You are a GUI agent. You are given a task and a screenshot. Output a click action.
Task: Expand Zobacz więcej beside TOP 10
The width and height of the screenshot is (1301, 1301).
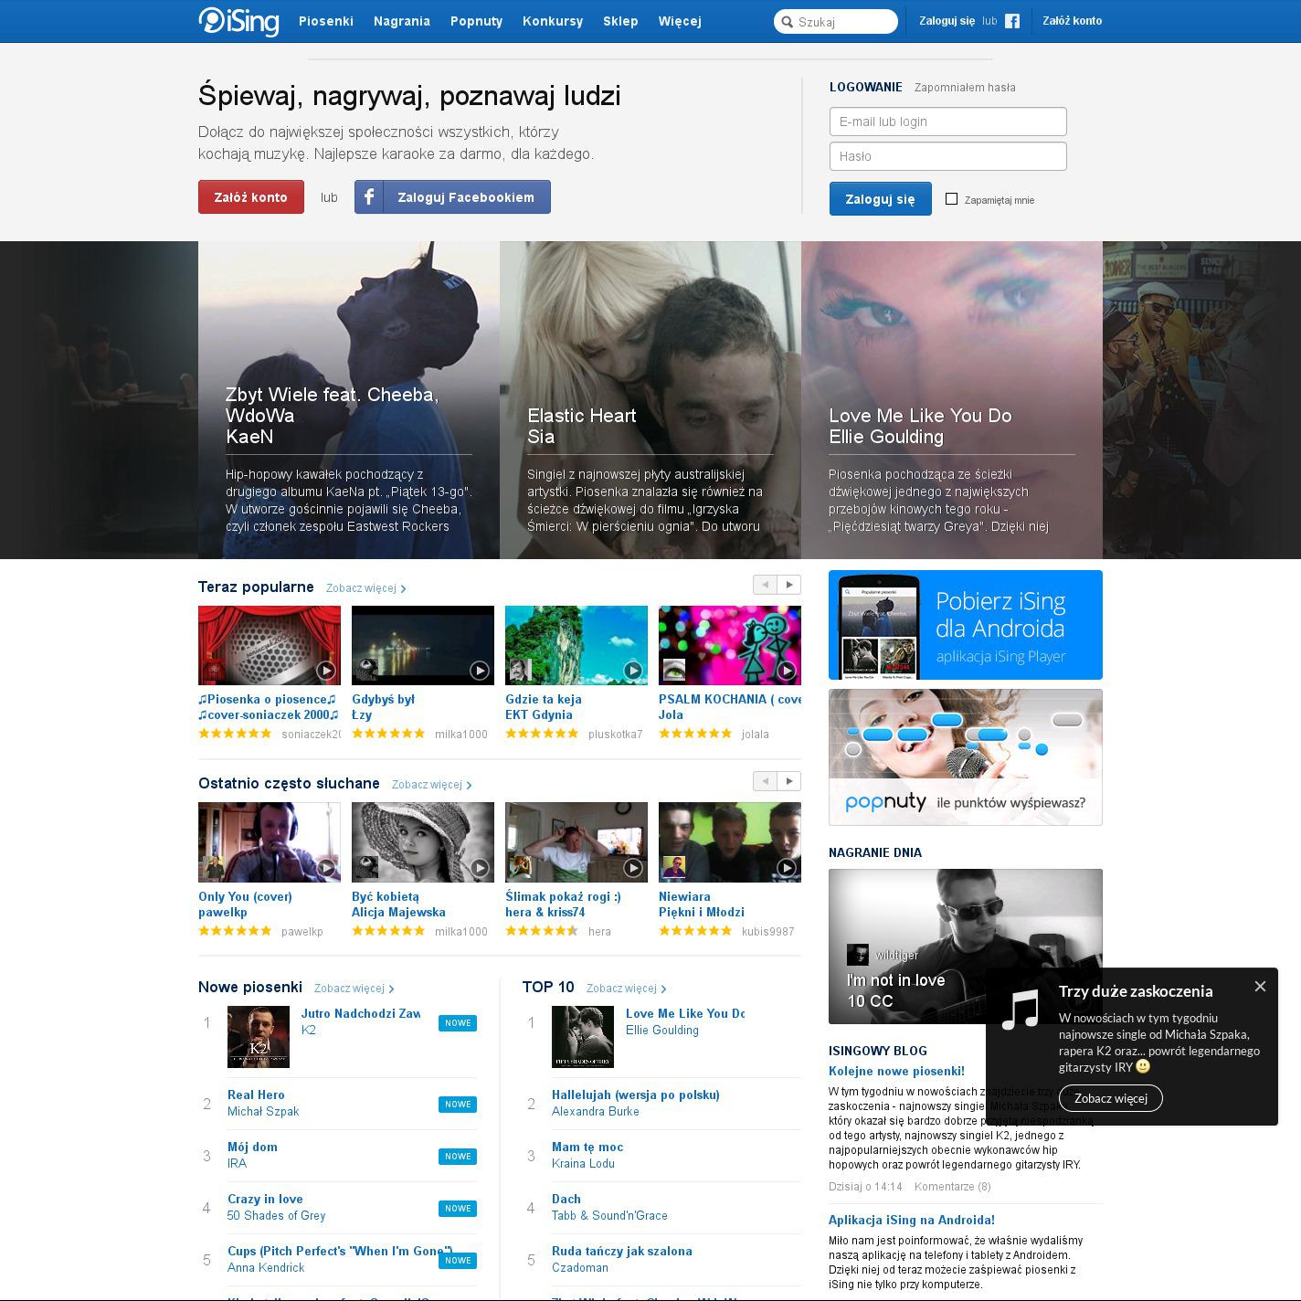coord(626,989)
